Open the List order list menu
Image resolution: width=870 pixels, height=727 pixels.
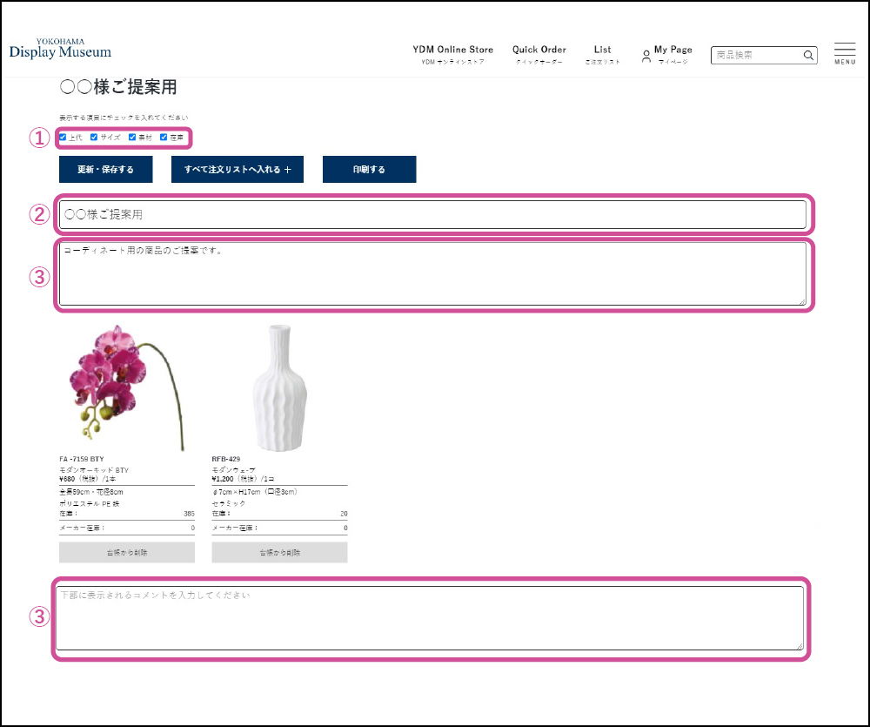(x=602, y=55)
